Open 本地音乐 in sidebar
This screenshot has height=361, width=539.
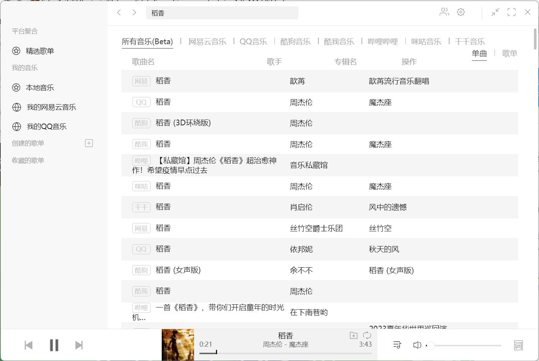point(40,87)
